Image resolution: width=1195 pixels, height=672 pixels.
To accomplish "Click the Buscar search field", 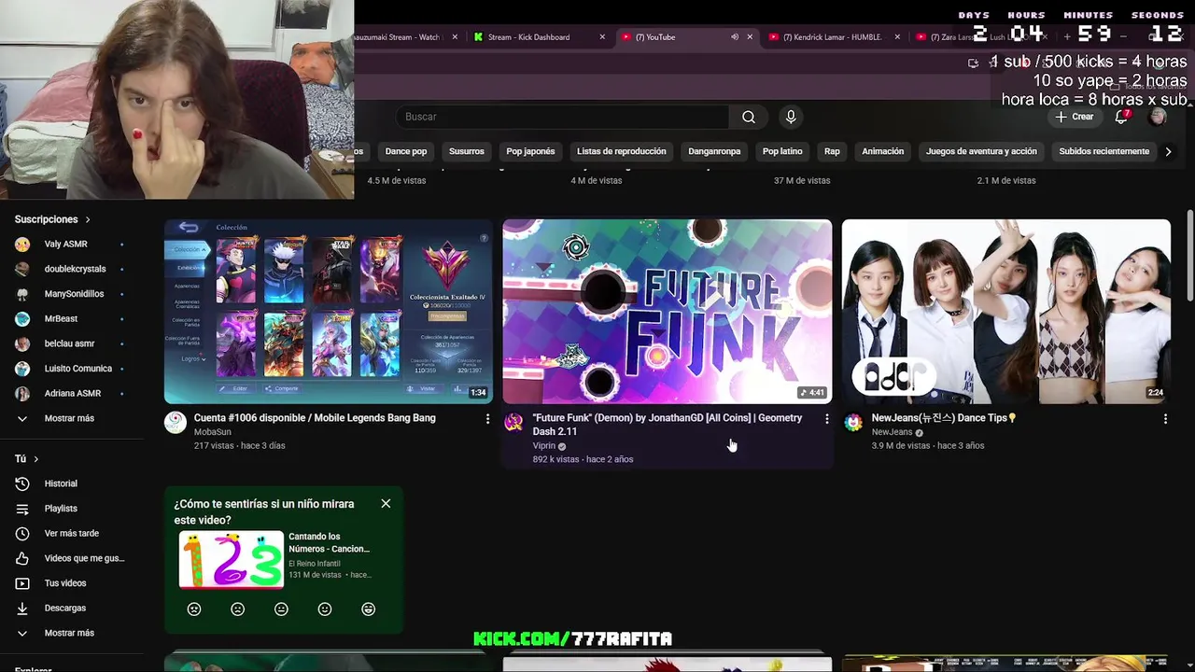I will point(563,117).
